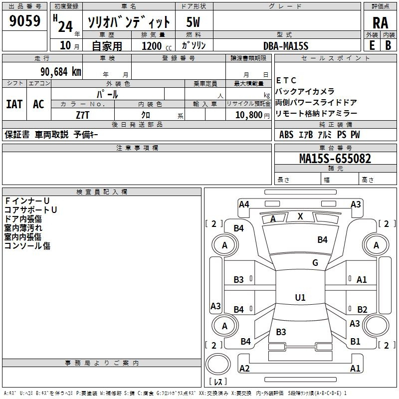Select the color code Z7T

click(83, 115)
